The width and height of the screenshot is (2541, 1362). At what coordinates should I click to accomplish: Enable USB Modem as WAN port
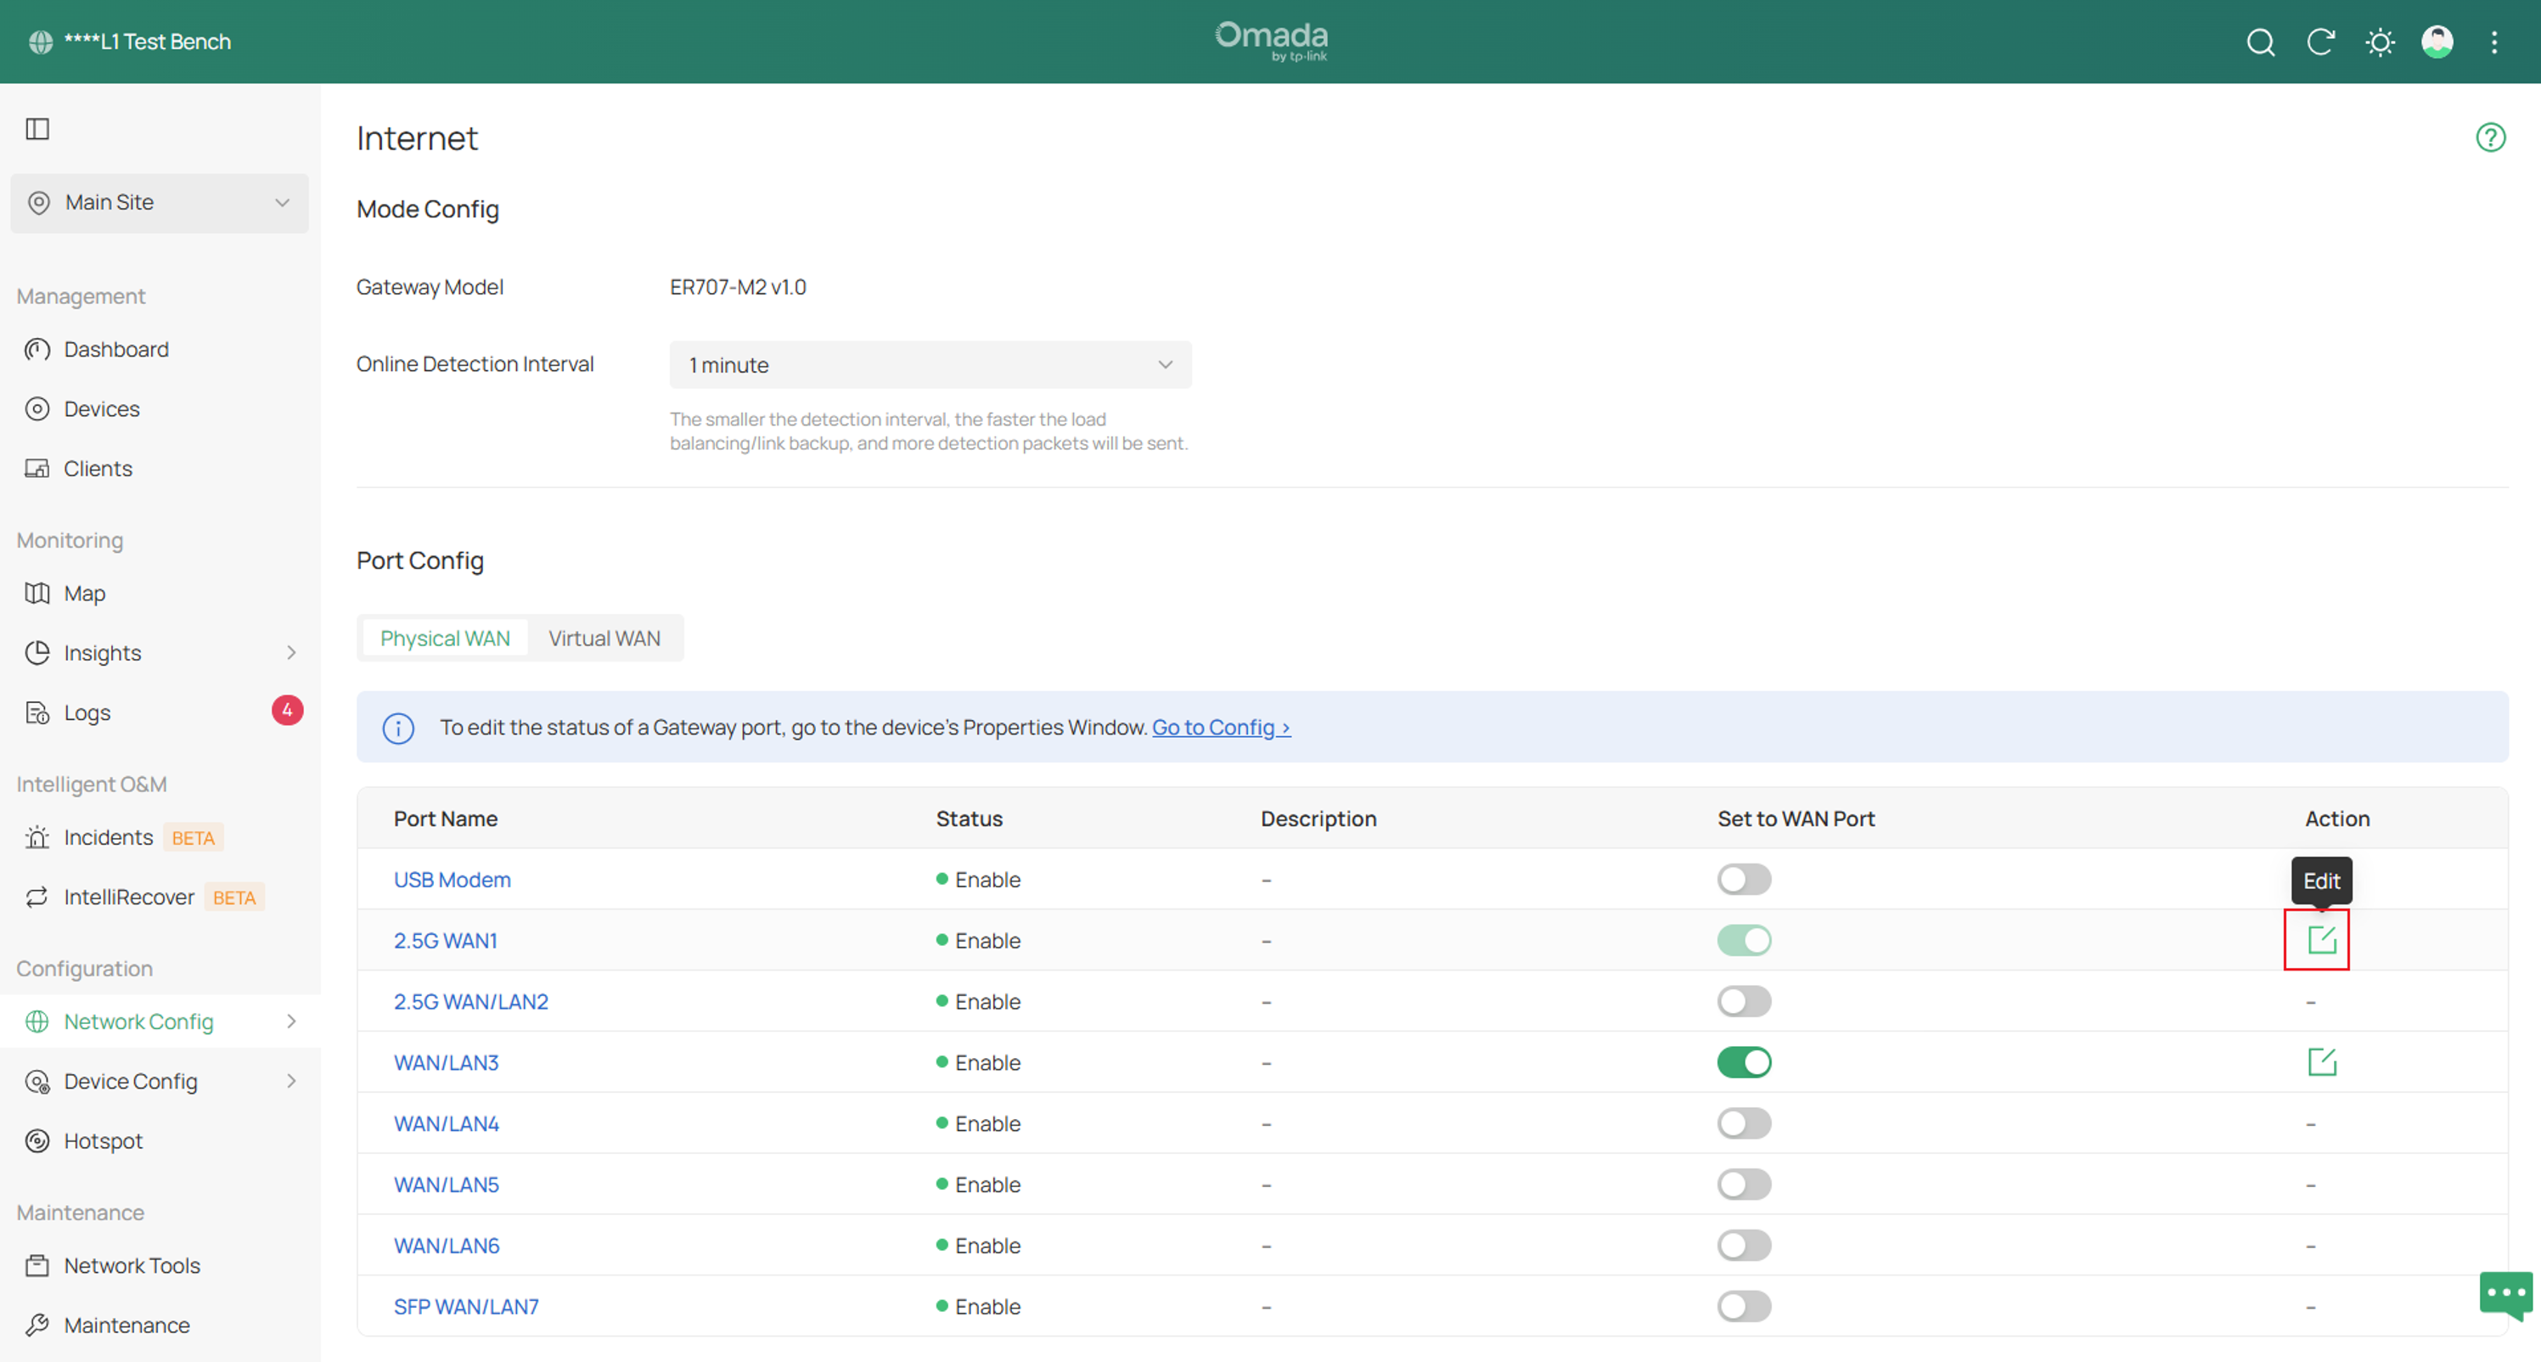click(x=1744, y=879)
